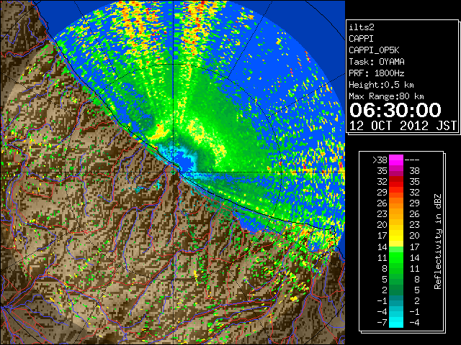The width and height of the screenshot is (461, 345).
Task: Click the Height:0.5 km text
Action: (381, 85)
